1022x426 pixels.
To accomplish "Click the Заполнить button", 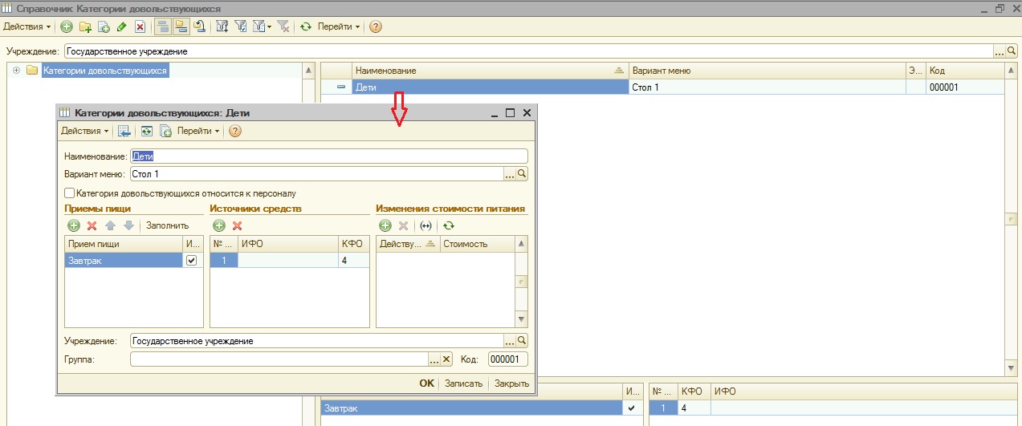I will 167,226.
